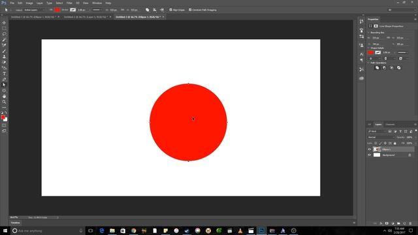Image resolution: width=418 pixels, height=235 pixels.
Task: Toggle Constrain Path Dragging checkbox
Action: pyautogui.click(x=190, y=10)
